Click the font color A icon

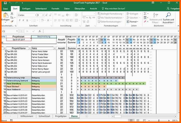[48, 20]
